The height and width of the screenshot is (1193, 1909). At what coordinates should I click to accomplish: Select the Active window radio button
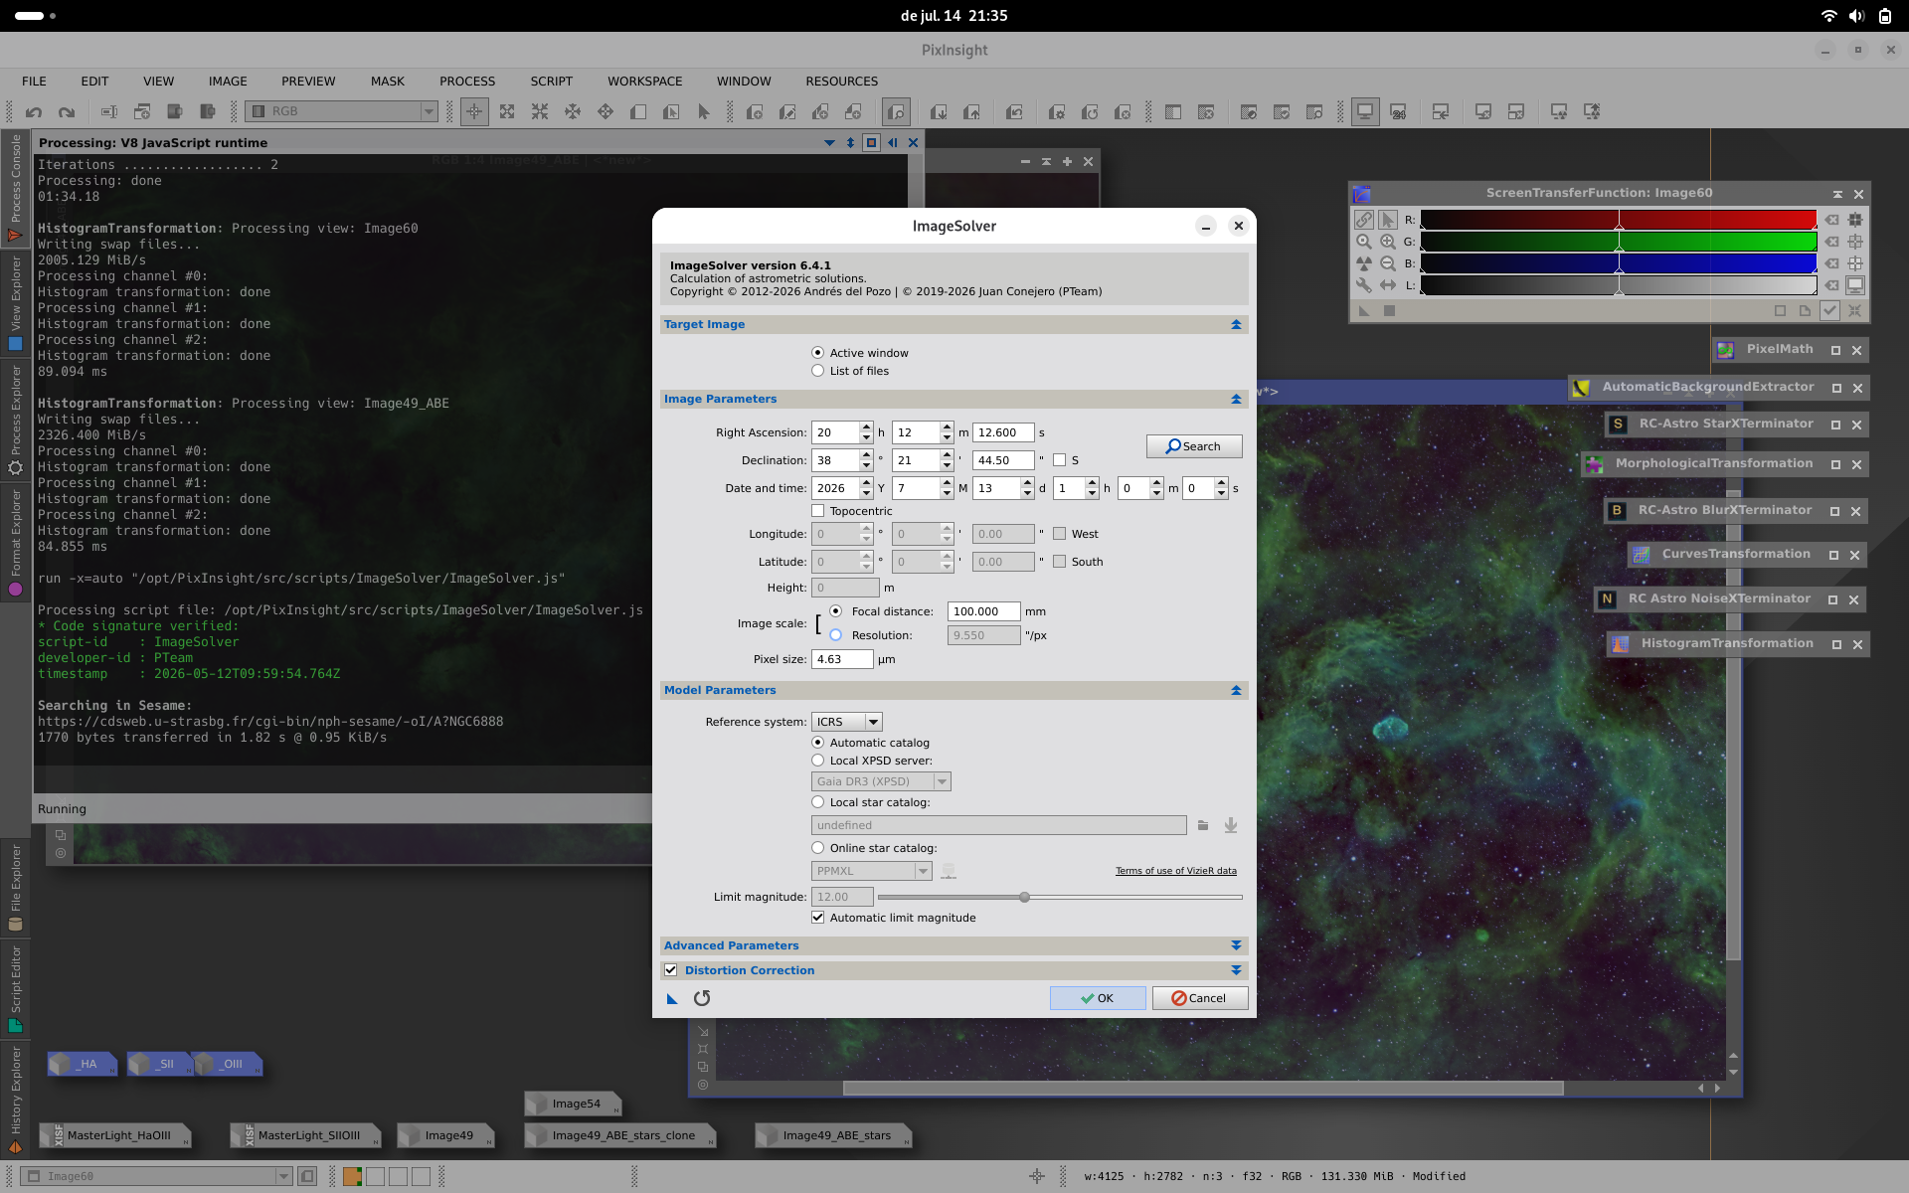[818, 353]
